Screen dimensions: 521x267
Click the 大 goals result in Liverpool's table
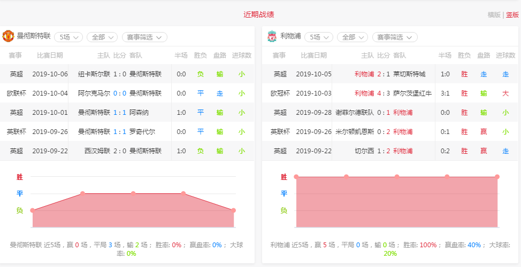click(505, 93)
